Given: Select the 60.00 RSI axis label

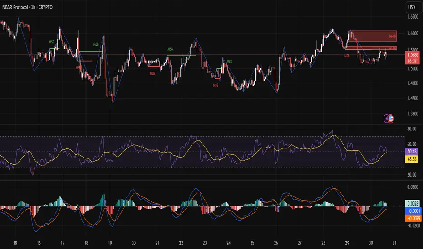Looking at the screenshot, I should tap(412, 144).
